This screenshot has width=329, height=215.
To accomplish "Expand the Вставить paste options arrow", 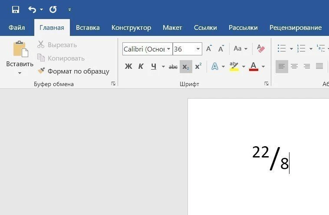I will coord(20,73).
